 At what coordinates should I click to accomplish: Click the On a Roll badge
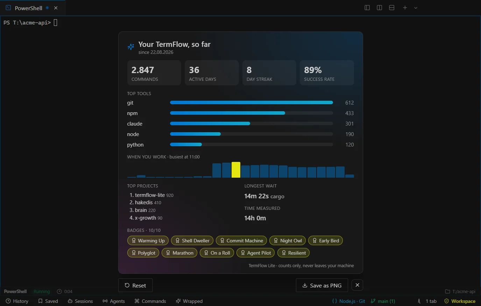217,253
